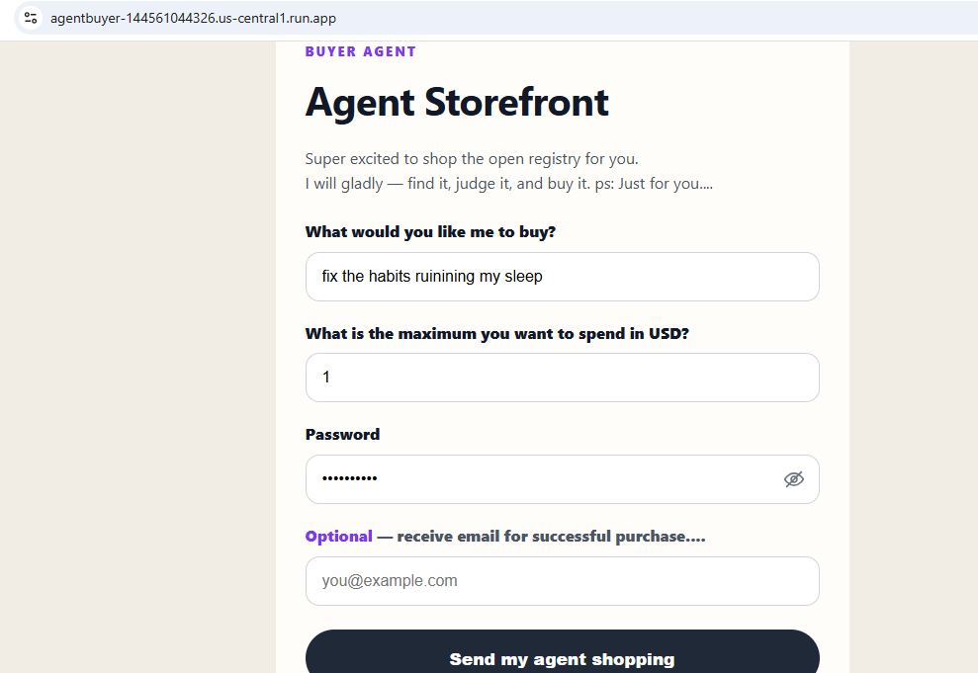Click the Agent Storefront heading
The height and width of the screenshot is (673, 978).
457,102
